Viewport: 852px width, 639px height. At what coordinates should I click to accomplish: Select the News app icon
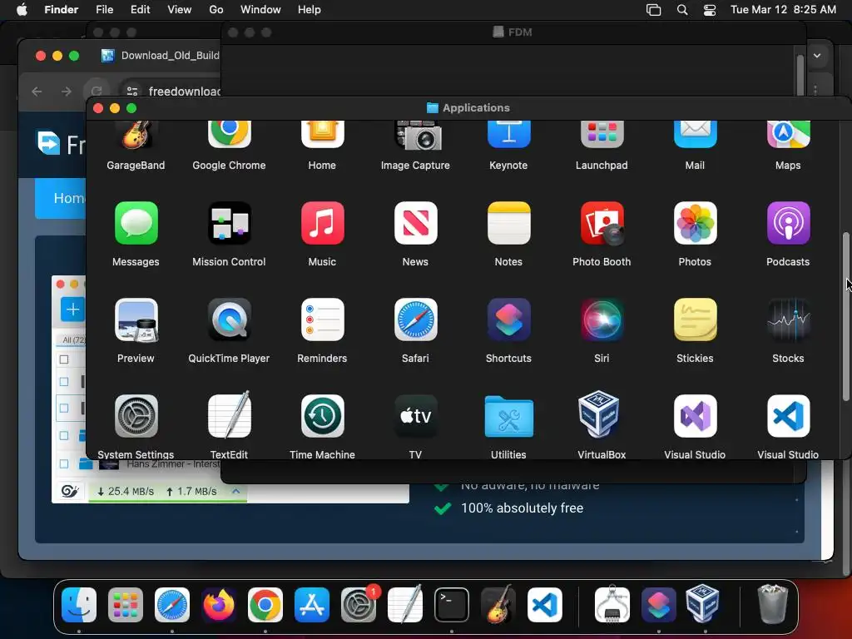pos(415,223)
